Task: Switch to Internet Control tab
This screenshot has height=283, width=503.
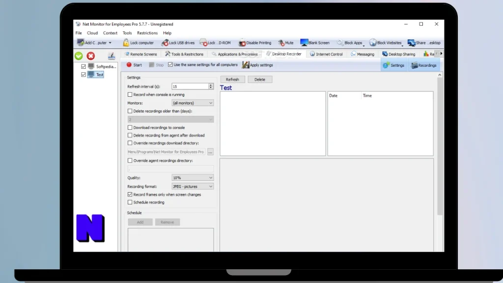Action: (326, 54)
